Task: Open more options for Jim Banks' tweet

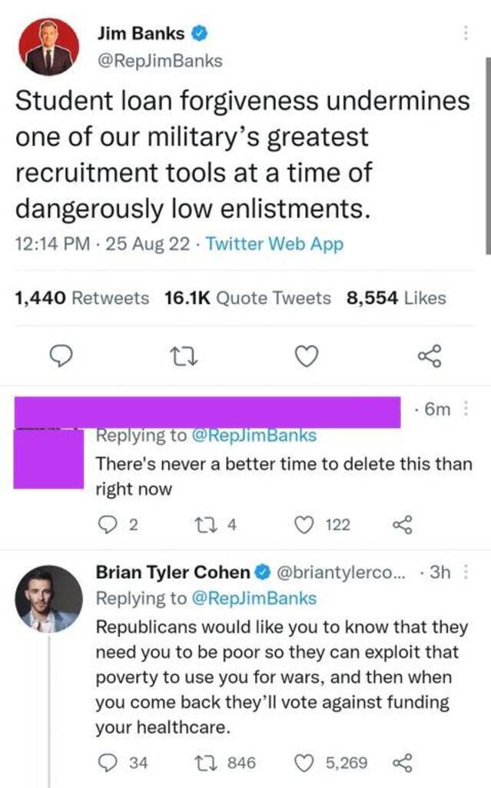Action: tap(466, 32)
